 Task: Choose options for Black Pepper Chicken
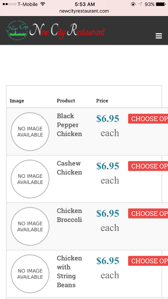coord(148,119)
